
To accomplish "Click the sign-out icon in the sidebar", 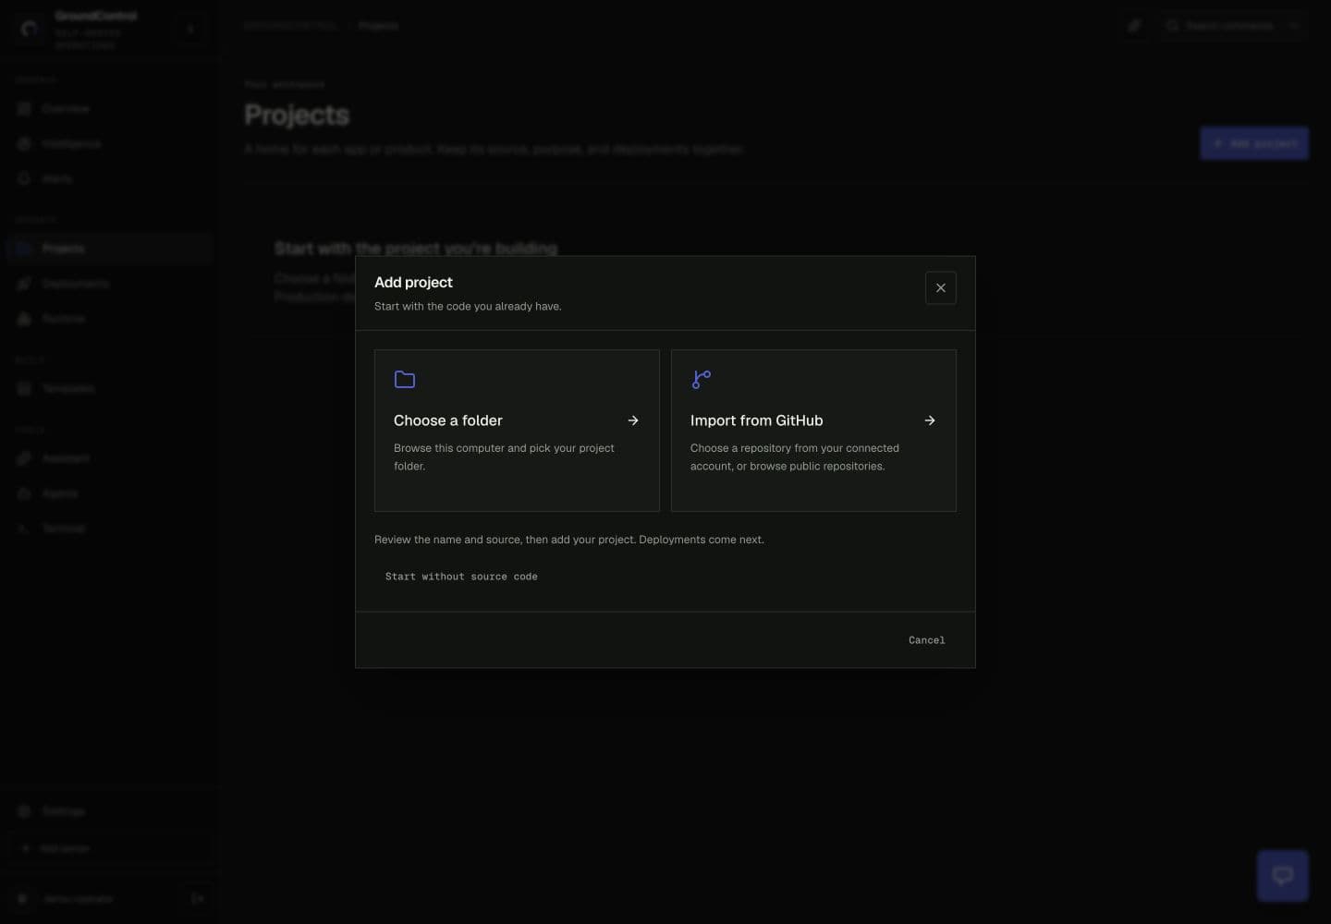I will coord(197,898).
